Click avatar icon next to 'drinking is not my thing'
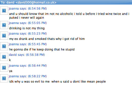The height and width of the screenshot is (98, 132). 4,25
